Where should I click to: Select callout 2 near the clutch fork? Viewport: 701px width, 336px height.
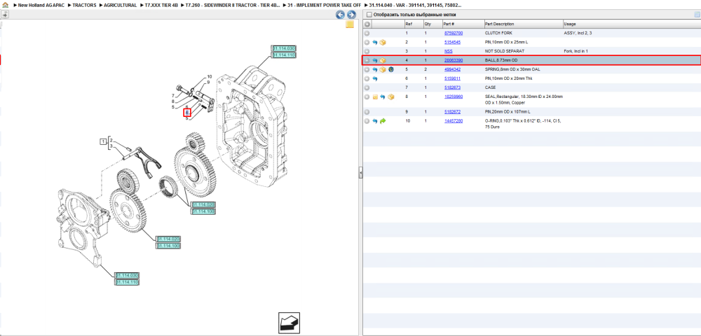coord(111,140)
